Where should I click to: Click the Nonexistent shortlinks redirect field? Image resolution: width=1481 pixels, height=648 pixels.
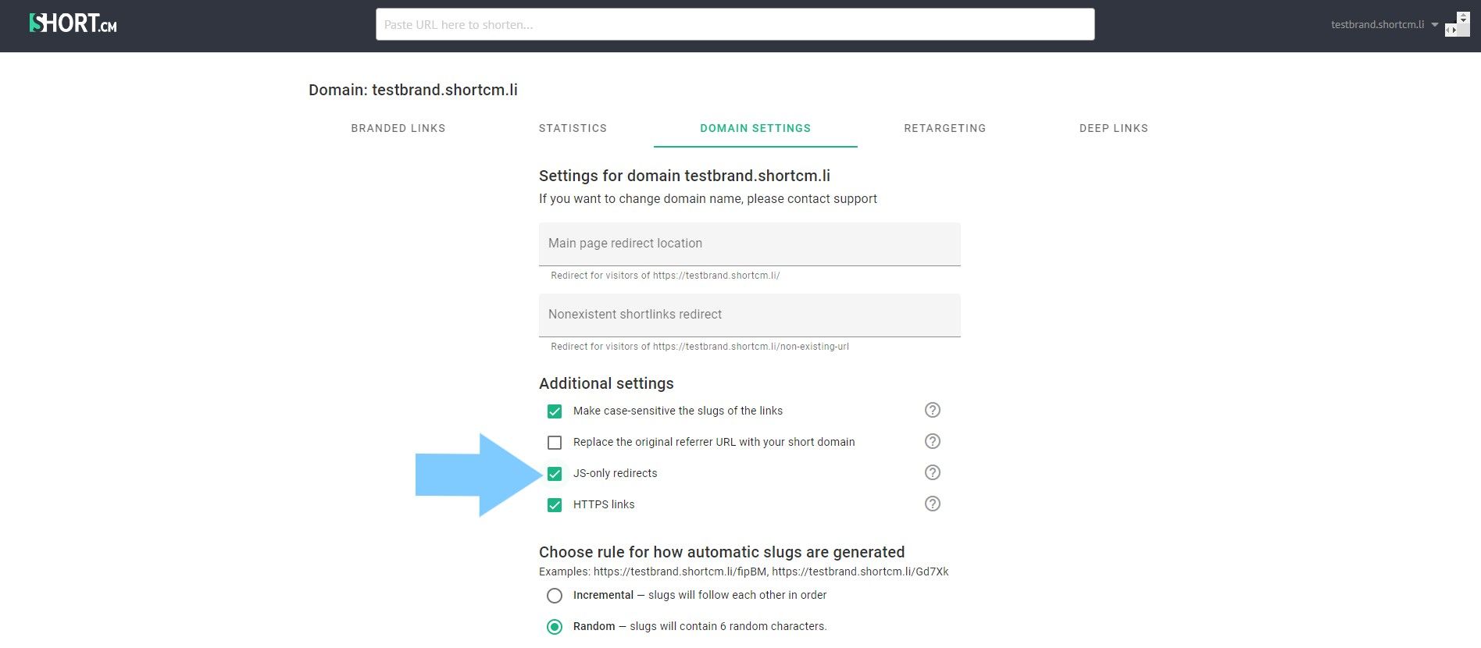[750, 315]
